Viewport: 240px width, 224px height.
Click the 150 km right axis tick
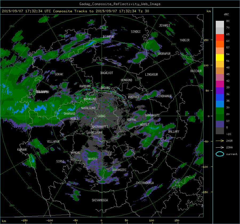pyautogui.click(x=206, y=40)
